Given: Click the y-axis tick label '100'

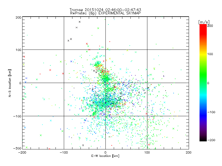Looking at the screenshot, I should pos(18,50).
